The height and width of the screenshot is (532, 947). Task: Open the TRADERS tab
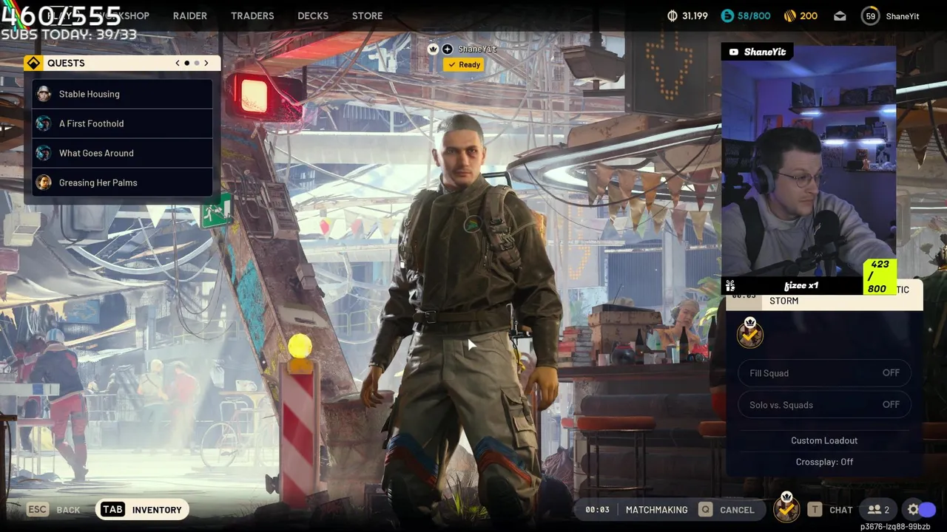pos(252,16)
